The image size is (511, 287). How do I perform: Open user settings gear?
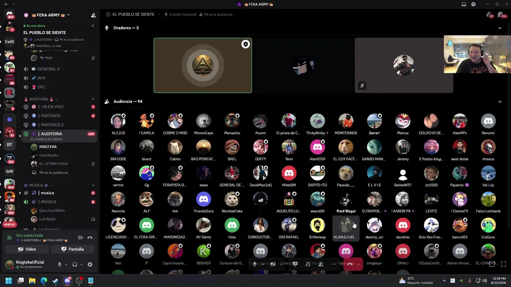pos(90,264)
